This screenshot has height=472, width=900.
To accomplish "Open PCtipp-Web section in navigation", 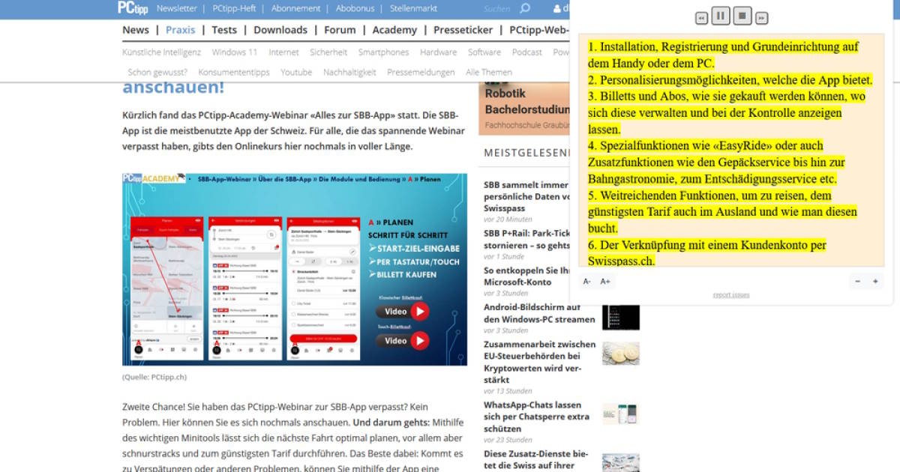I will [539, 30].
